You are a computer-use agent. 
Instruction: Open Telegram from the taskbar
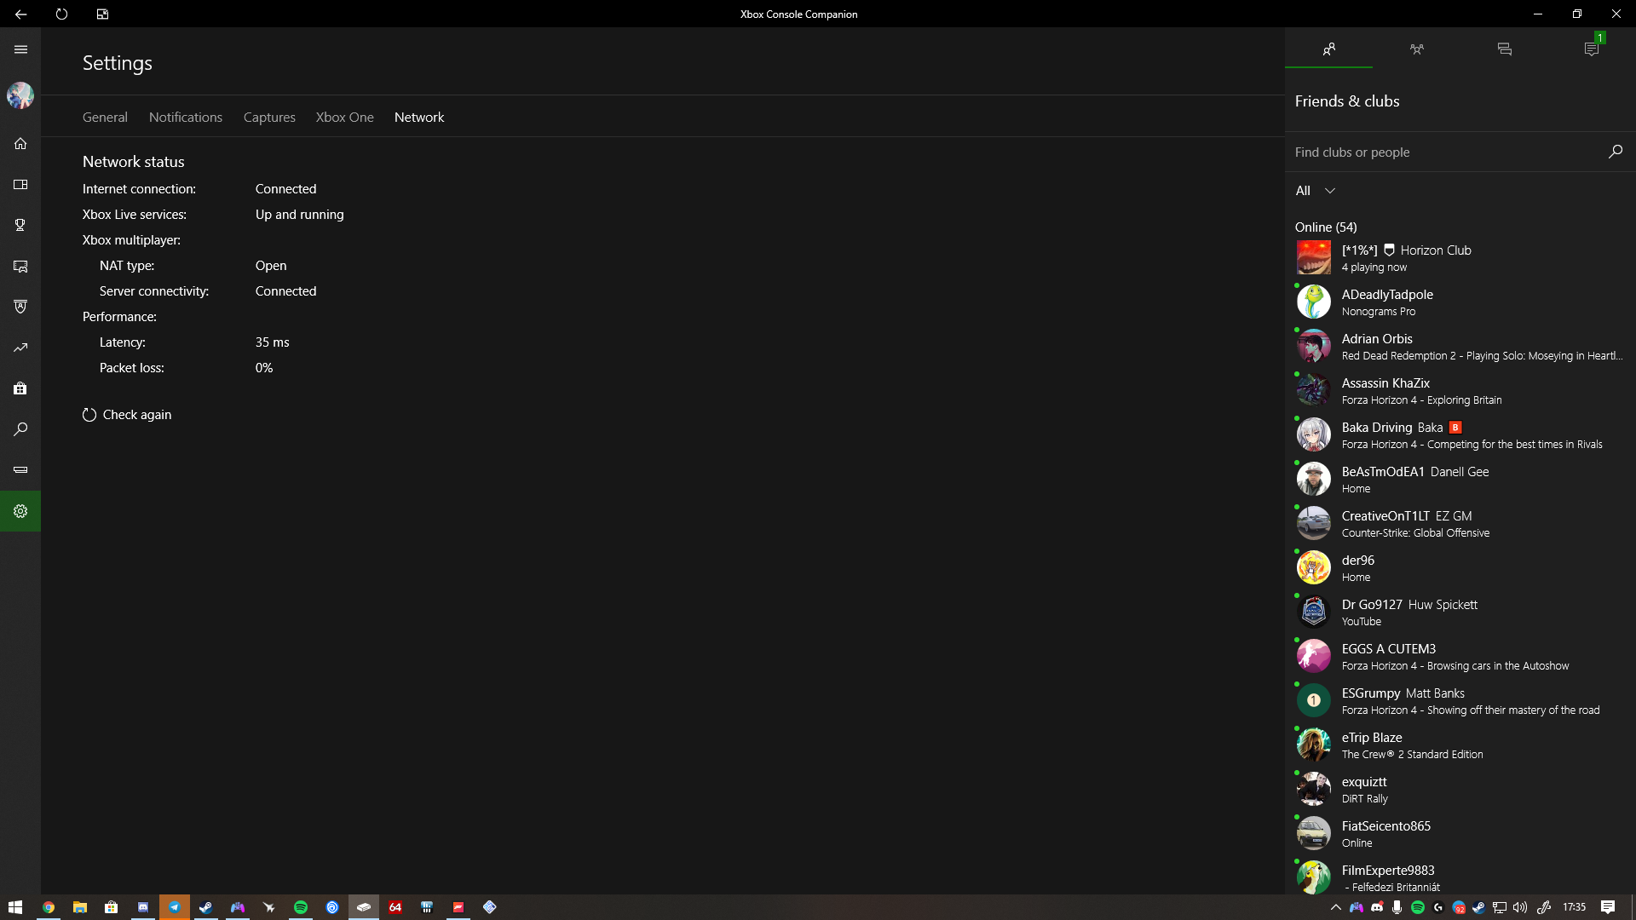pos(175,907)
